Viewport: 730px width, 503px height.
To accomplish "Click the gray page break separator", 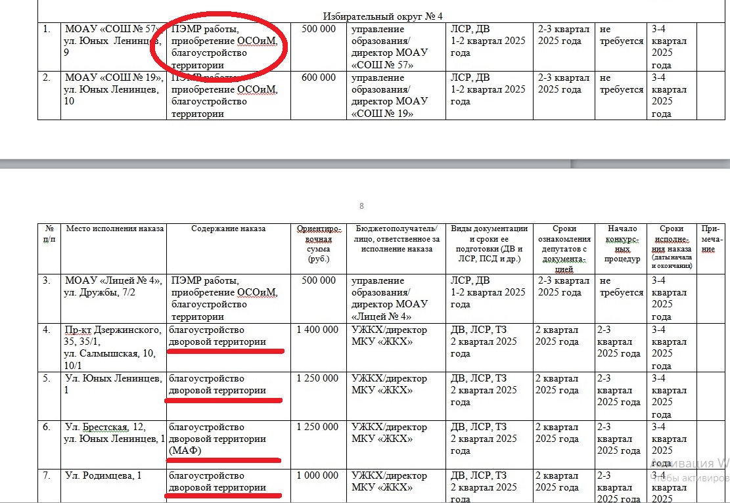I will point(365,163).
